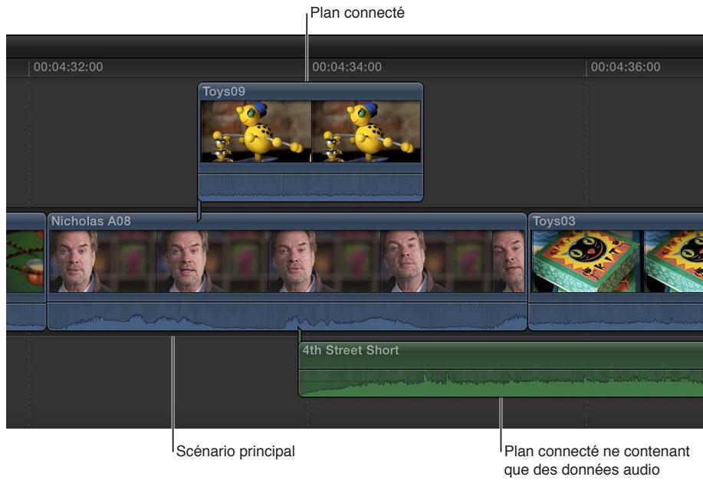Click the Toys03 audio waveform

point(616,316)
